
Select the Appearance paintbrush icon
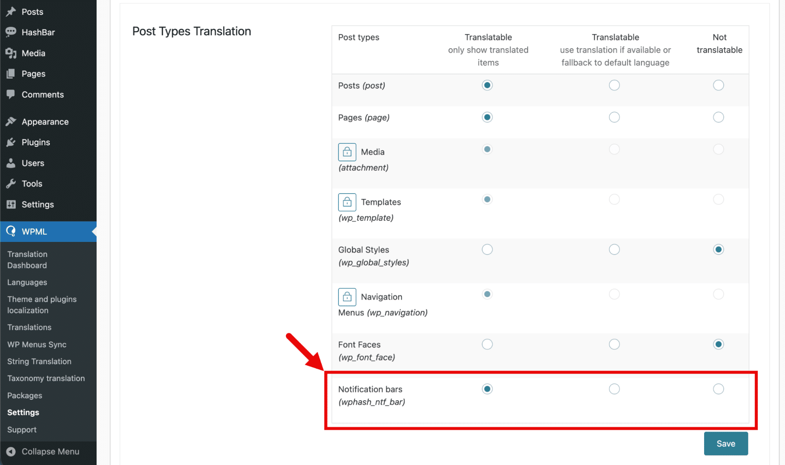[11, 121]
